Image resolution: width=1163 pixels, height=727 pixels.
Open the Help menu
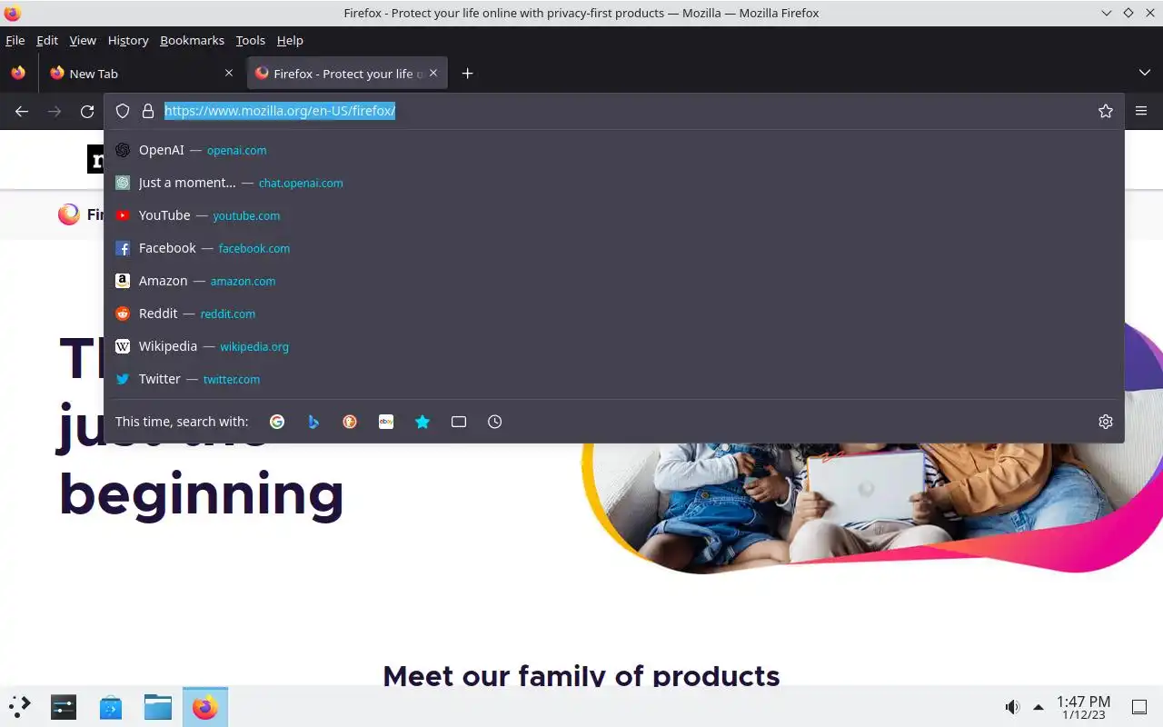[x=290, y=40]
